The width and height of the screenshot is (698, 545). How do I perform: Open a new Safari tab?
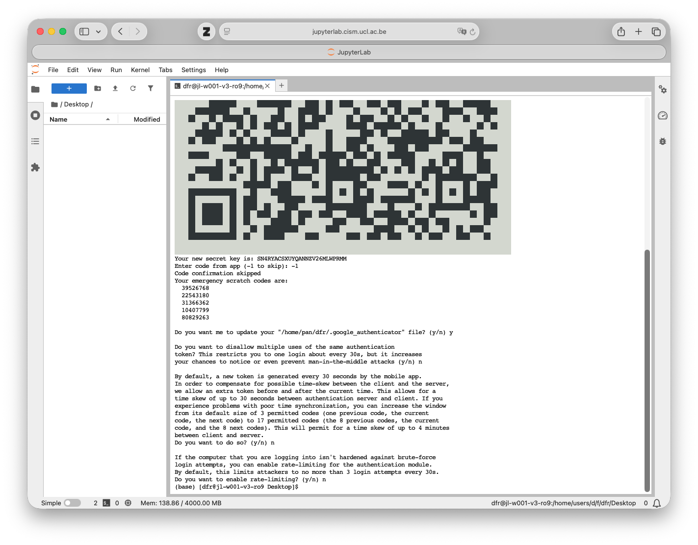[639, 31]
